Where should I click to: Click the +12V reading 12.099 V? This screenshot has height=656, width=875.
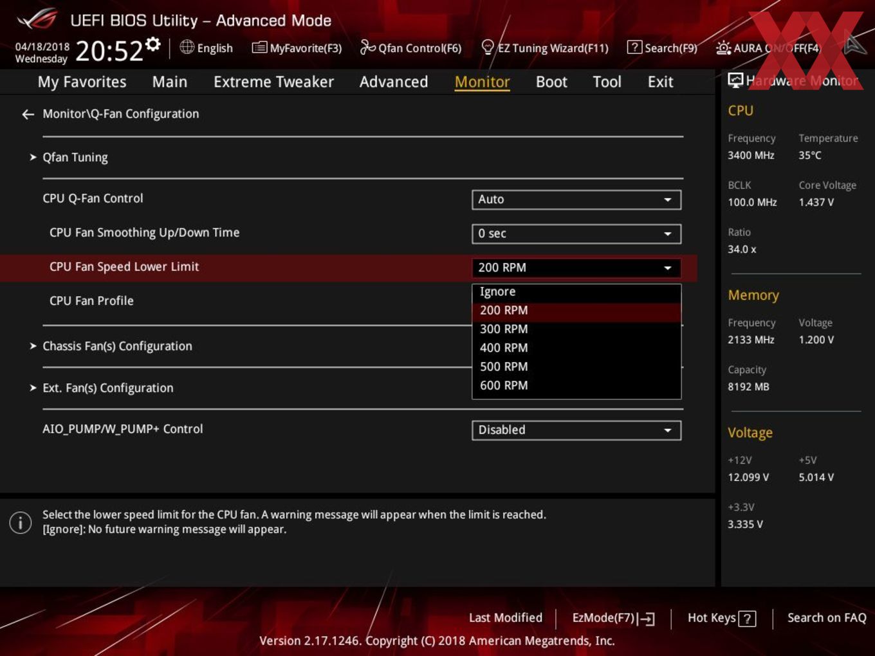pos(748,477)
